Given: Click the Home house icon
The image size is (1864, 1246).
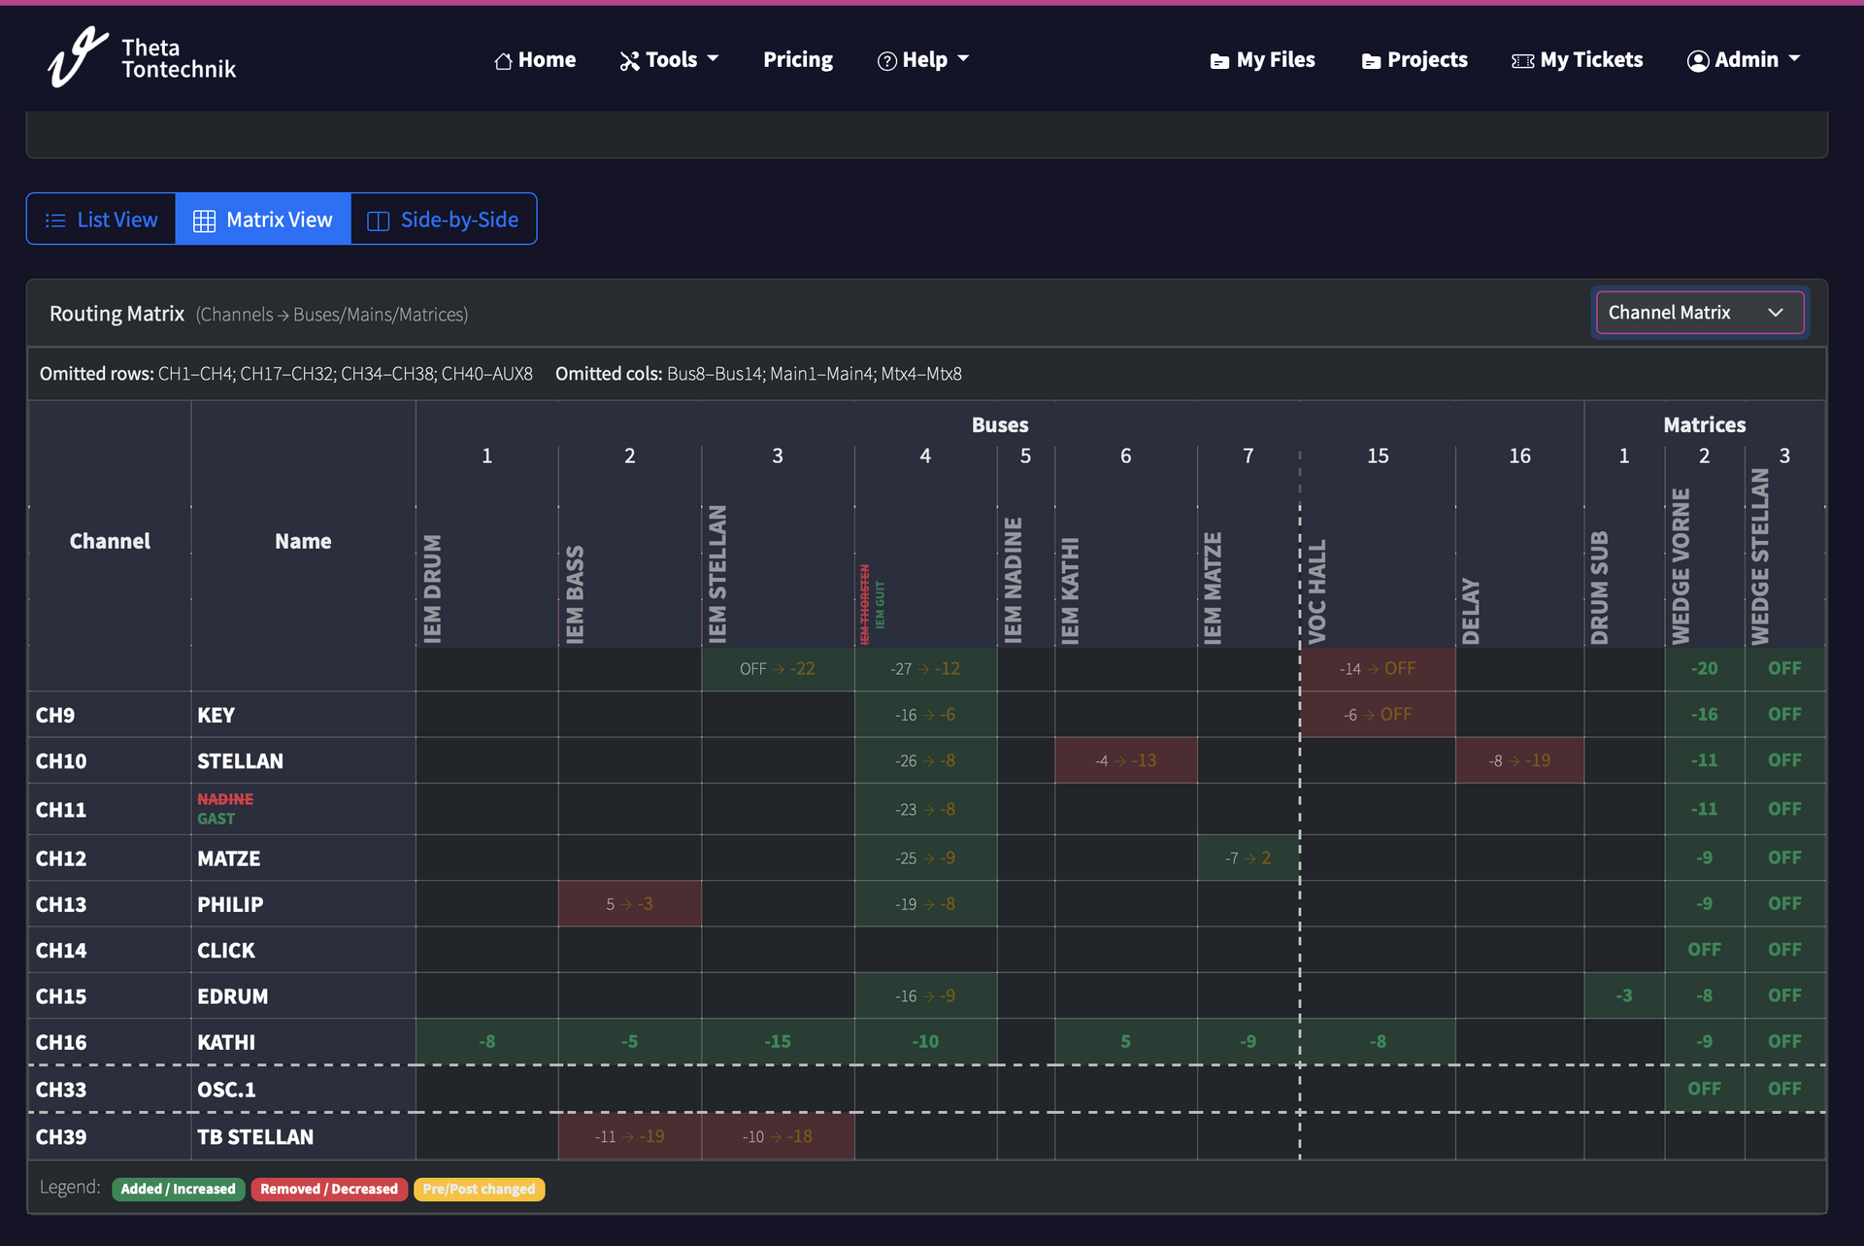Looking at the screenshot, I should 503,61.
